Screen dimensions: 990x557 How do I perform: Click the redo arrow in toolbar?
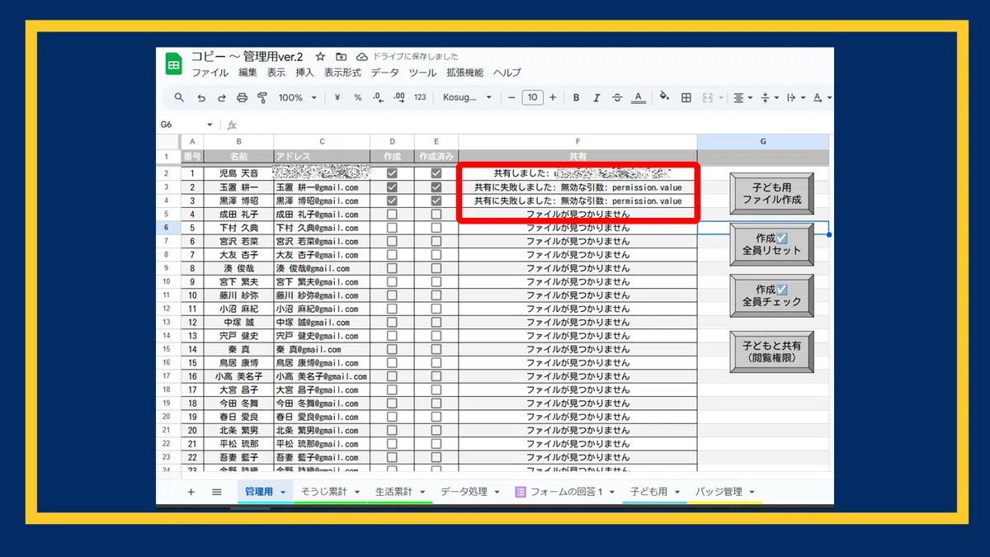(x=222, y=97)
